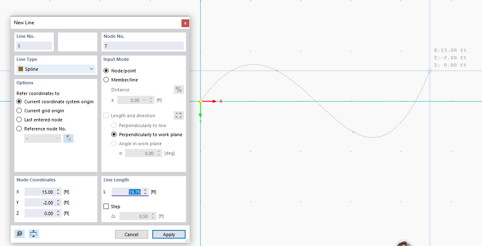Click the reverse line direction icon

coord(179,115)
